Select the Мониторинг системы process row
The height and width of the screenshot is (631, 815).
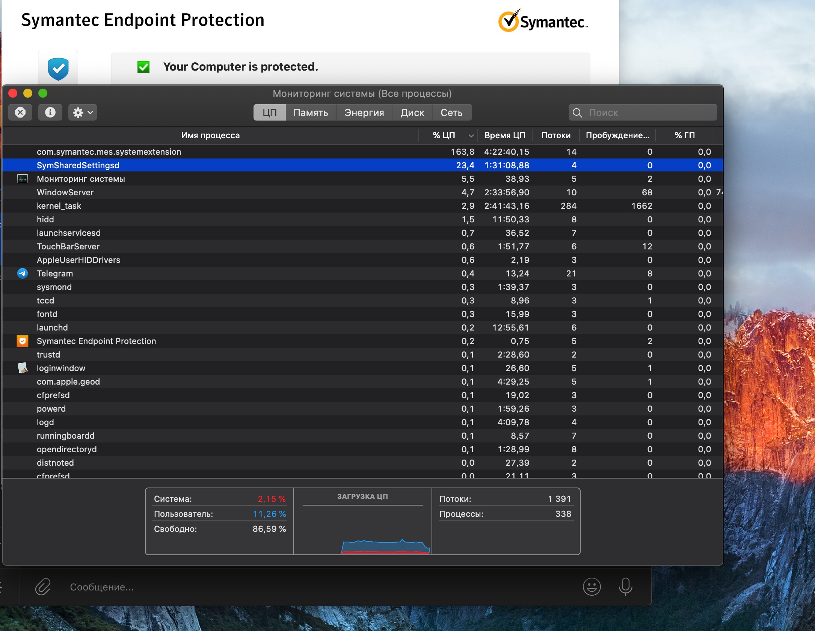click(x=363, y=179)
